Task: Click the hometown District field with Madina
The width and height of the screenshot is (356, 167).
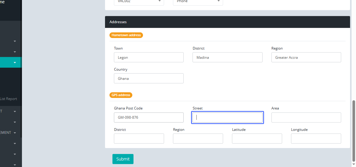Action: (x=227, y=58)
